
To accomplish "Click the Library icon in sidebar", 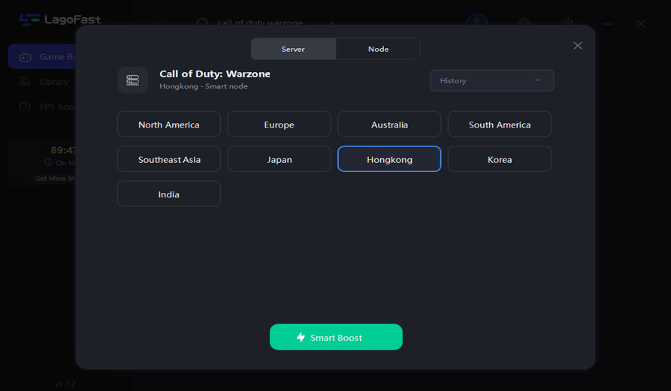I will [25, 82].
